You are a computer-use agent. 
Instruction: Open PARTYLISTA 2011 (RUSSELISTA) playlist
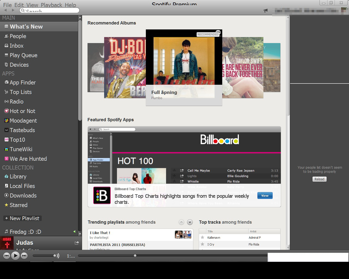[x=118, y=245]
